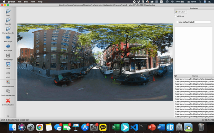Switch annotation format via YOLO button
The height and width of the screenshot is (133, 214).
[x=8, y=75]
